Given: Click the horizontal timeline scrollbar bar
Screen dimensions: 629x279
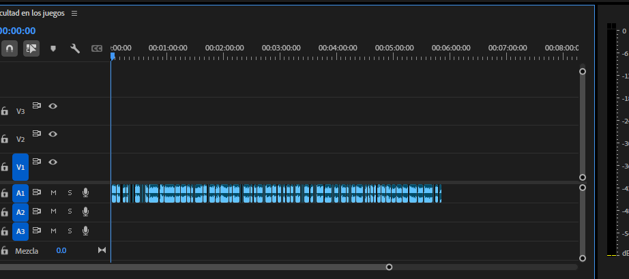Looking at the screenshot, I should (x=194, y=267).
